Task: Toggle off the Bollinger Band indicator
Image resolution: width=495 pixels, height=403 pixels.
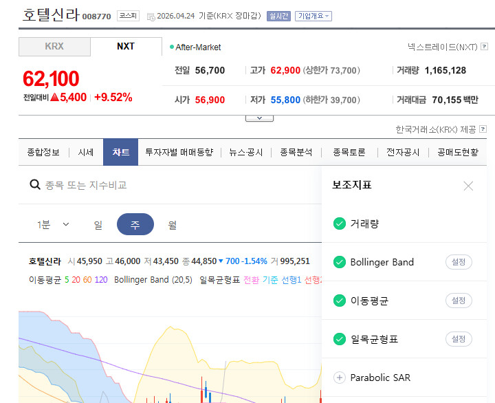Action: (340, 262)
